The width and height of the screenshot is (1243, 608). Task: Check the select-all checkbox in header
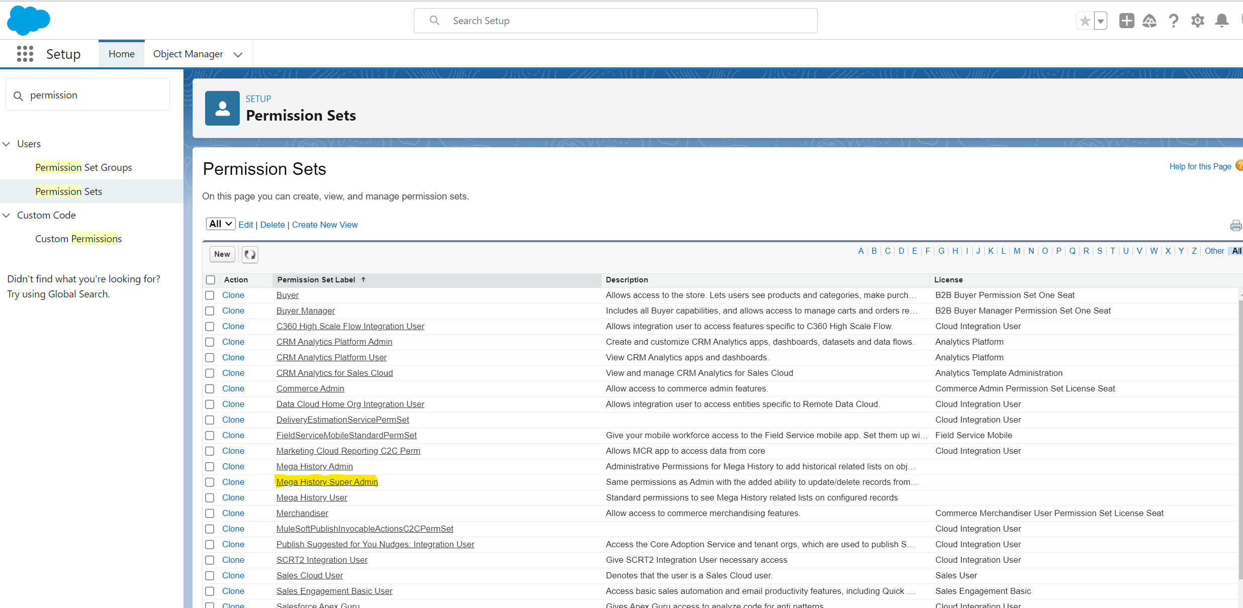tap(211, 280)
